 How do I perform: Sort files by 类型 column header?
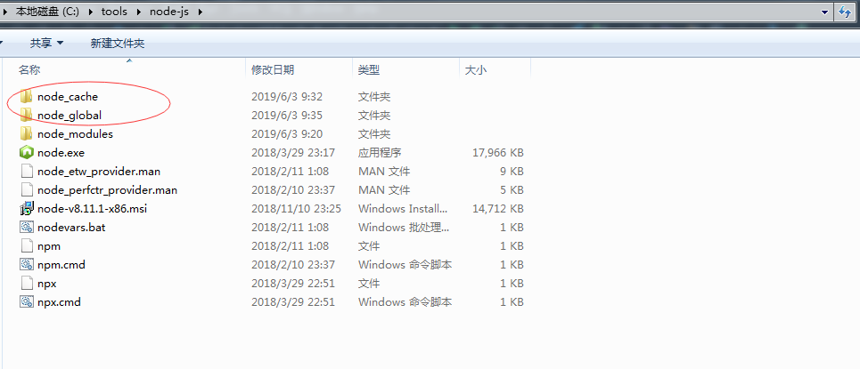(369, 68)
